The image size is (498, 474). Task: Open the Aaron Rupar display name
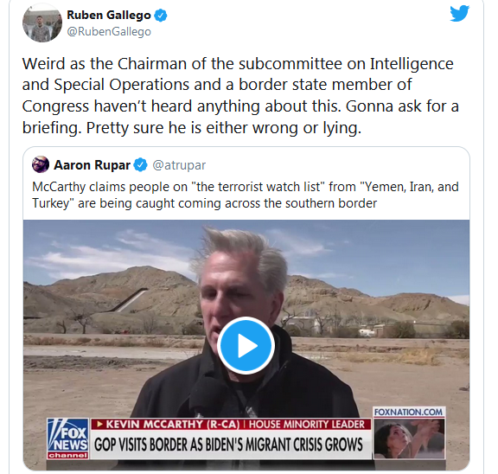pyautogui.click(x=93, y=165)
